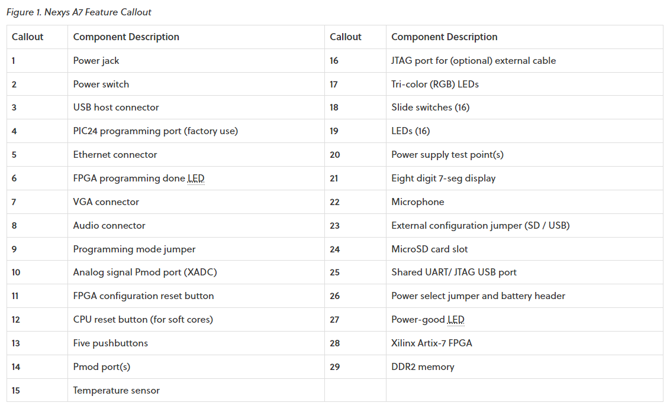Select the 'Ethernet connector' cell
The height and width of the screenshot is (409, 670).
[x=115, y=155]
